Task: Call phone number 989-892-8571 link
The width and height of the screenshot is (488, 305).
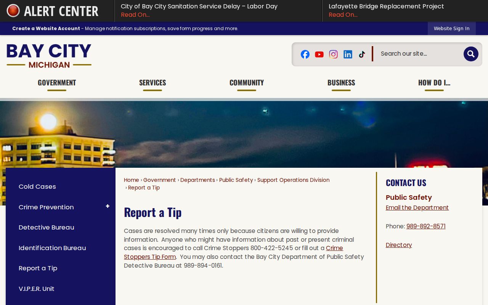Action: coord(426,226)
